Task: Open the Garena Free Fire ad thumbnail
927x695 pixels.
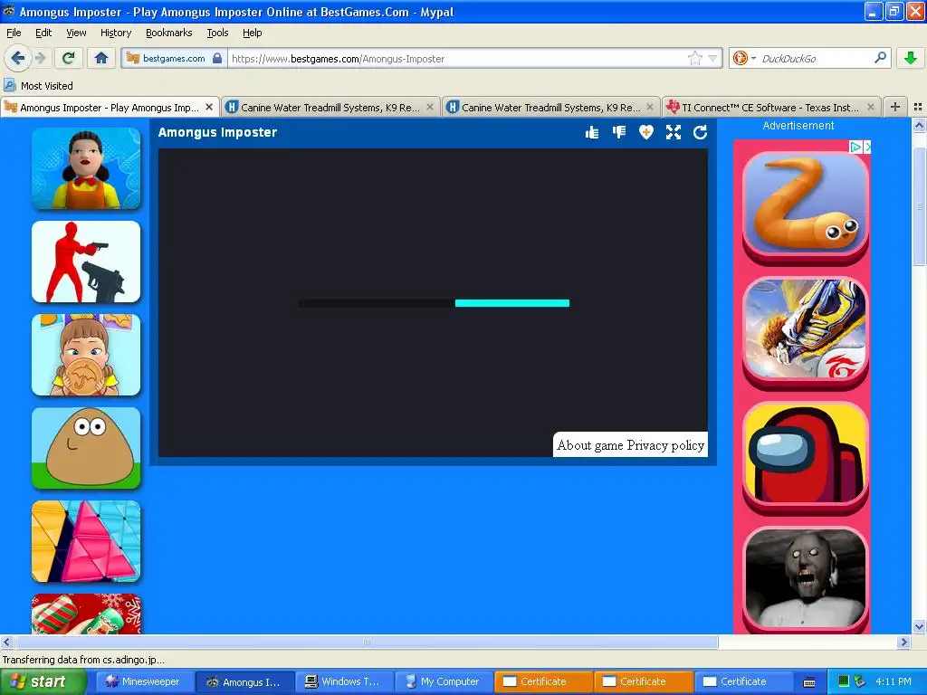Action: [x=805, y=329]
